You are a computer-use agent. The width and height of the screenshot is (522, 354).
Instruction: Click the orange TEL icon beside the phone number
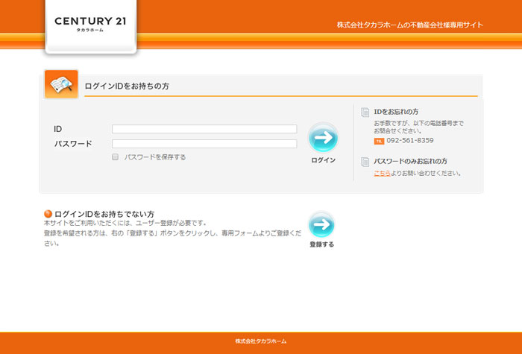pos(379,141)
